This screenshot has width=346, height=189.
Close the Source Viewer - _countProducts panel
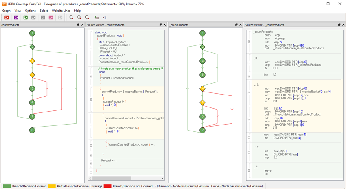tap(344, 25)
